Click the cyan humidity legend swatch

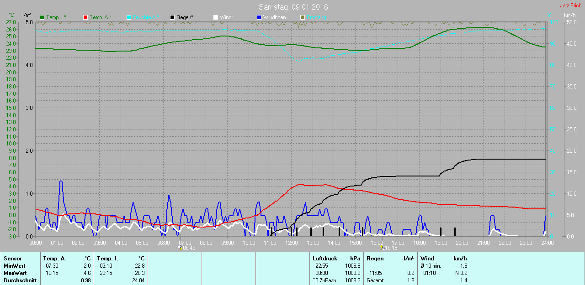point(129,17)
